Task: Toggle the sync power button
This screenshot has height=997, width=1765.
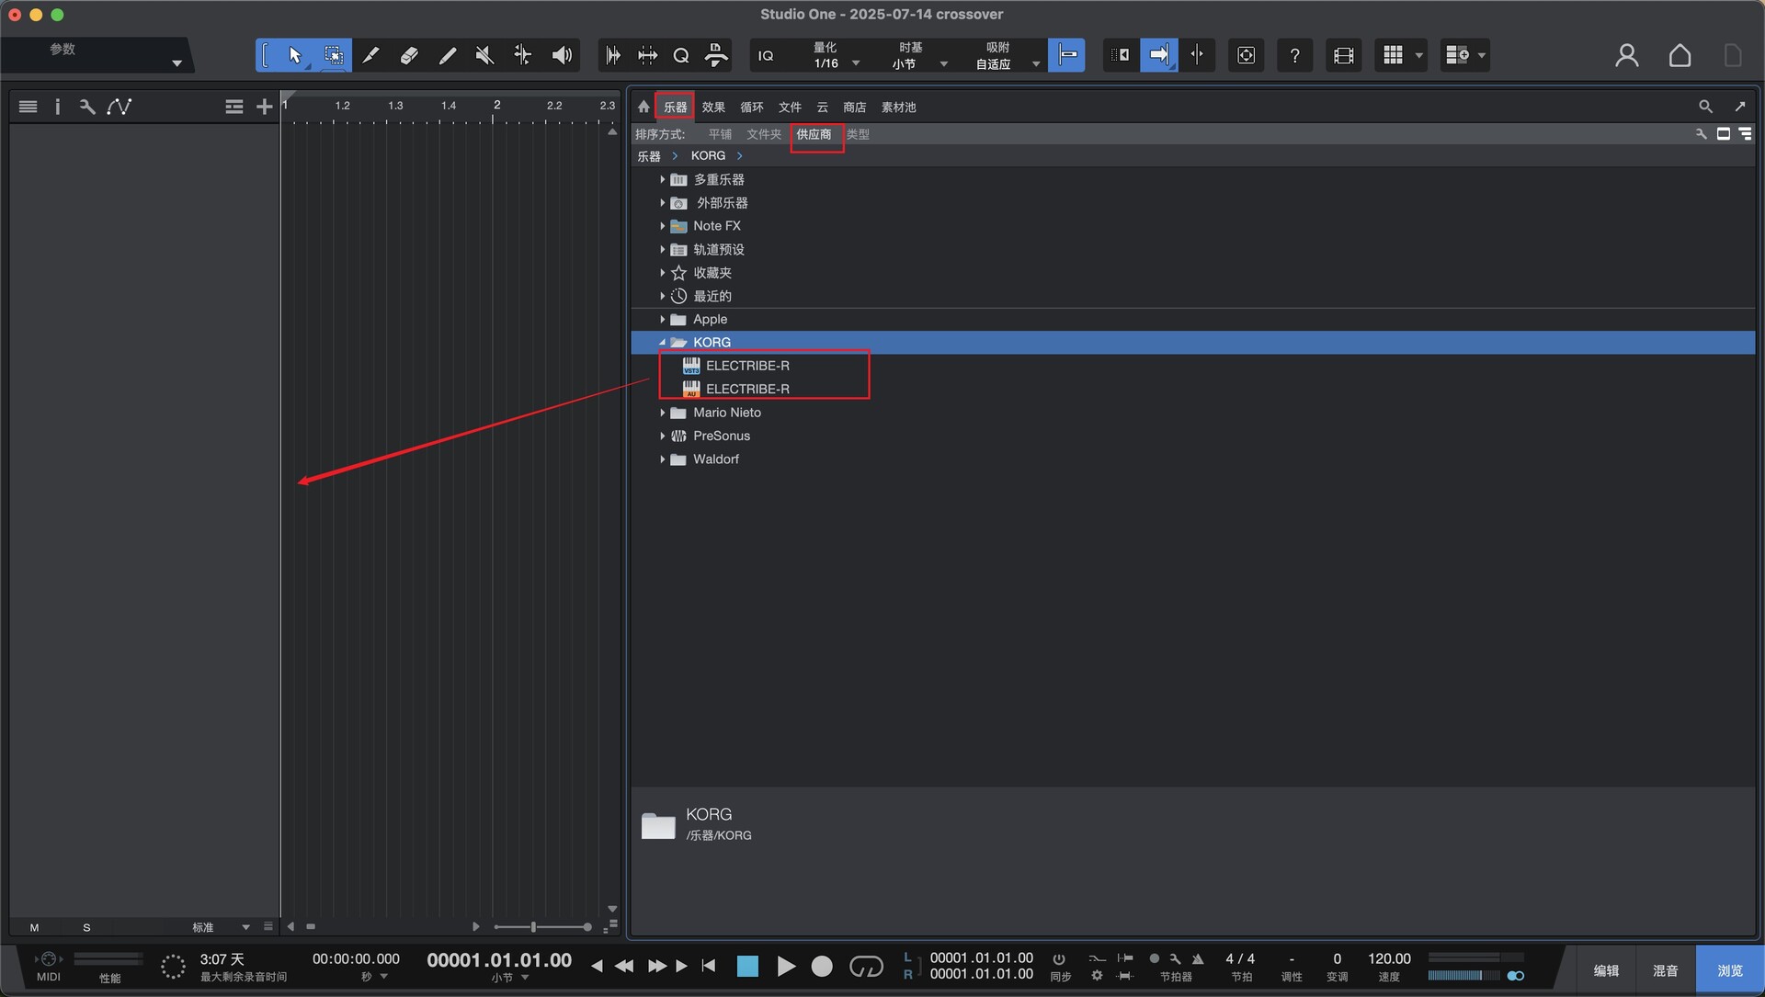Action: click(x=1059, y=958)
